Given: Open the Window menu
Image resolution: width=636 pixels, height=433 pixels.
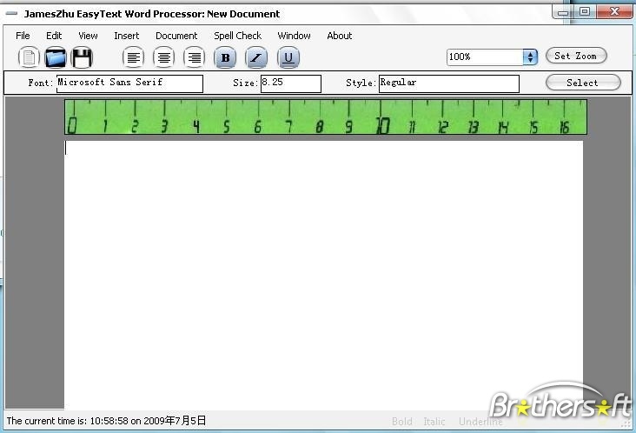Looking at the screenshot, I should pyautogui.click(x=294, y=36).
